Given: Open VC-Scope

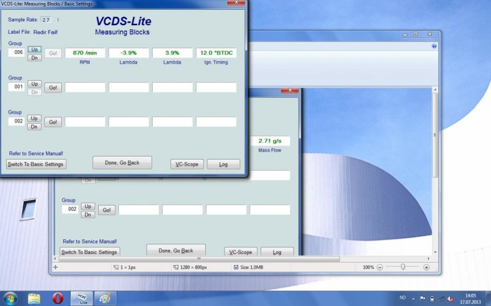Looking at the screenshot, I should [187, 164].
